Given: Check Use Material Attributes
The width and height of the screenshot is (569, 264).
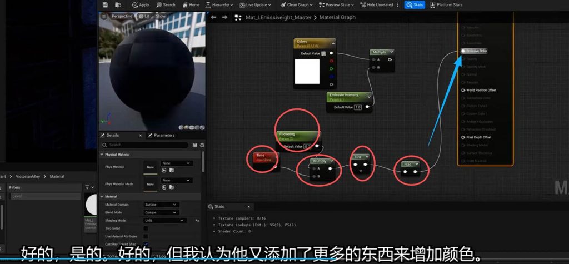Looking at the screenshot, I should click(x=146, y=236).
